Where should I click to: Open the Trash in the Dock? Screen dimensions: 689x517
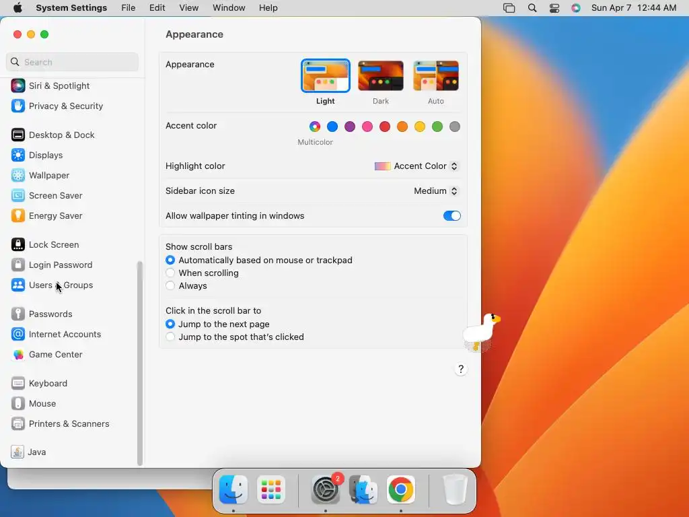coord(456,489)
